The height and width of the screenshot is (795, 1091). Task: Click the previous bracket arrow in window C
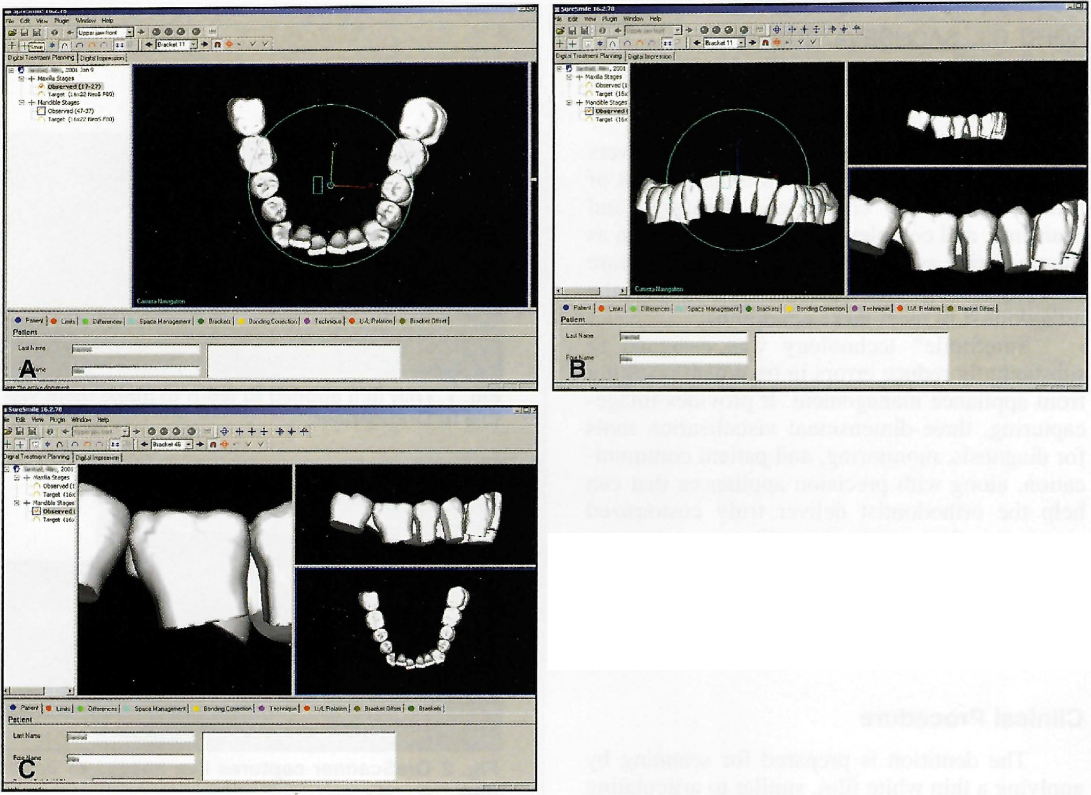pos(144,445)
